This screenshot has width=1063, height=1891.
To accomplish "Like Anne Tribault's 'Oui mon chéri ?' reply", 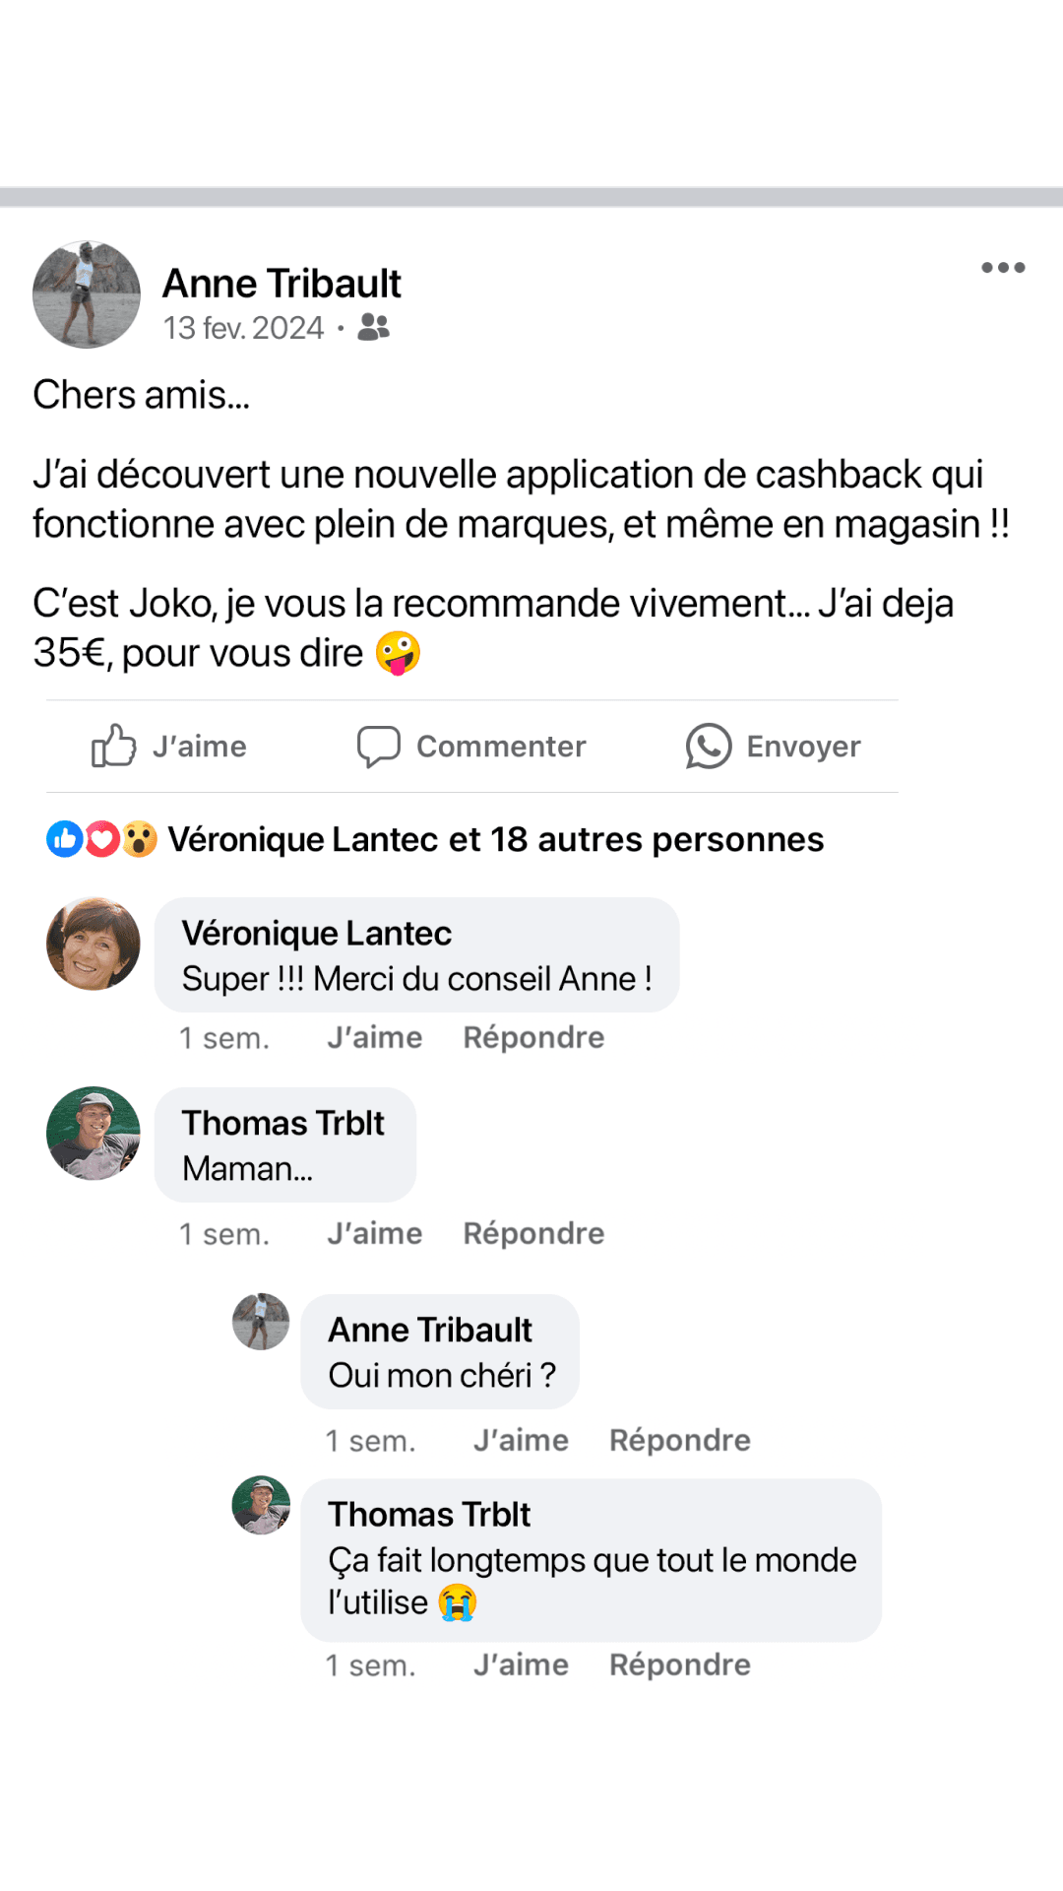I will click(521, 1440).
